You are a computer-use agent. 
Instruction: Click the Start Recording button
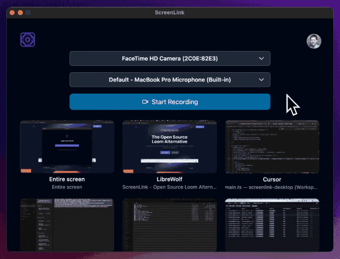pos(170,102)
